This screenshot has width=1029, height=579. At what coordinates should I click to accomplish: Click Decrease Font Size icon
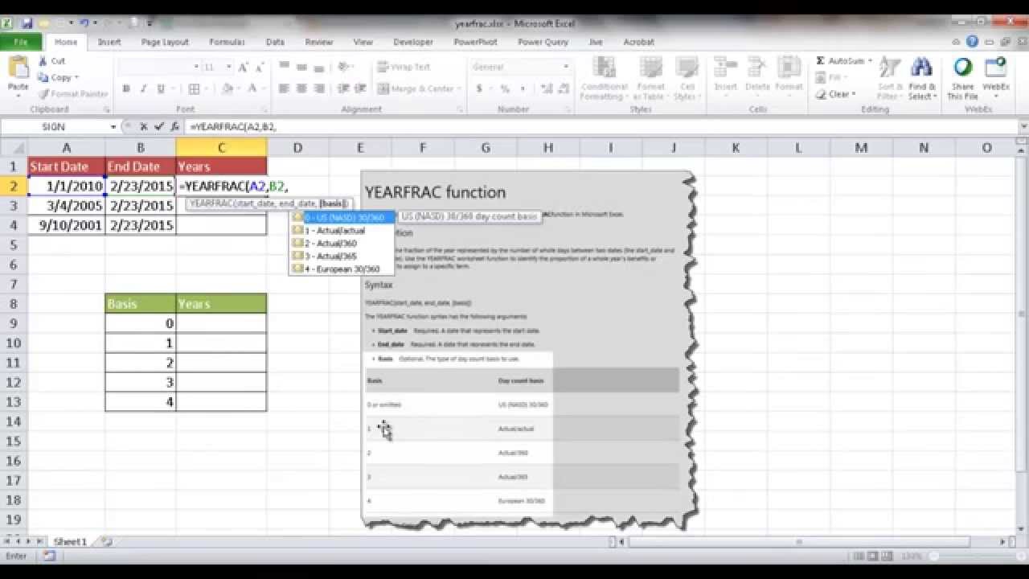260,67
